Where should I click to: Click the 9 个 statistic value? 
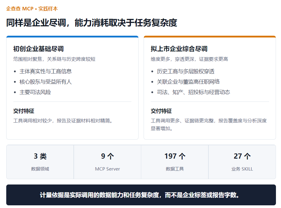click(107, 156)
